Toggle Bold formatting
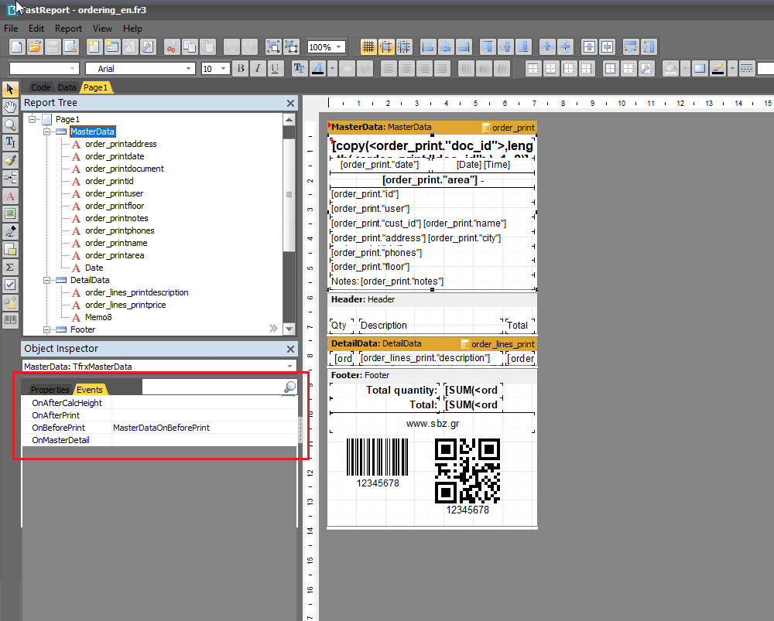Viewport: 774px width, 621px height. [241, 69]
